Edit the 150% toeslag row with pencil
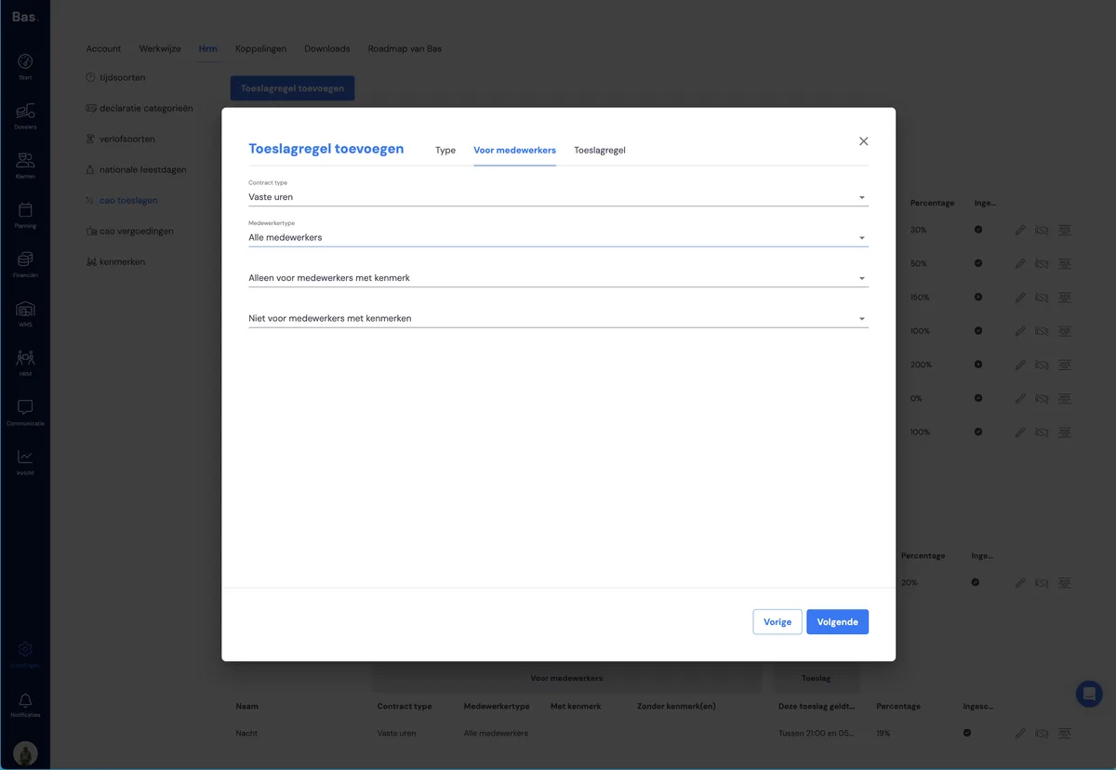Viewport: 1116px width, 770px height. click(1020, 298)
